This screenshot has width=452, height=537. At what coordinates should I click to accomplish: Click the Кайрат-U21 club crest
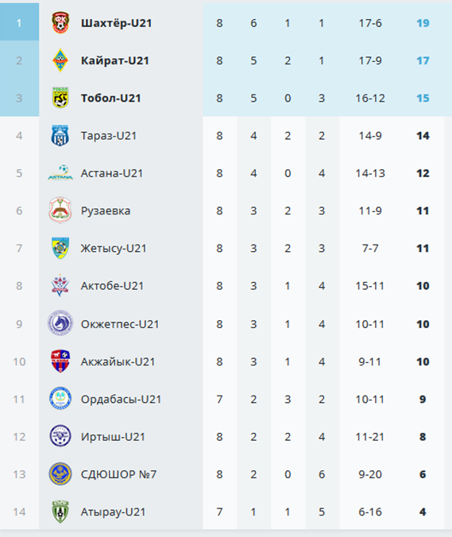pos(60,60)
